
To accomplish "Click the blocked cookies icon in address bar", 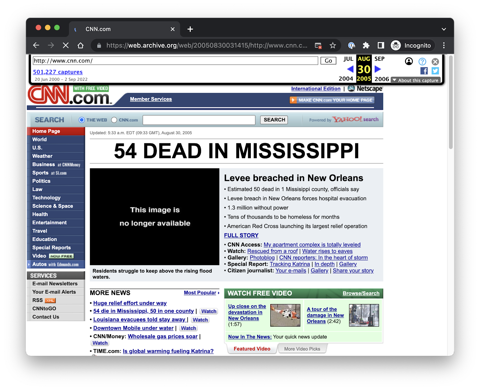I will 318,46.
